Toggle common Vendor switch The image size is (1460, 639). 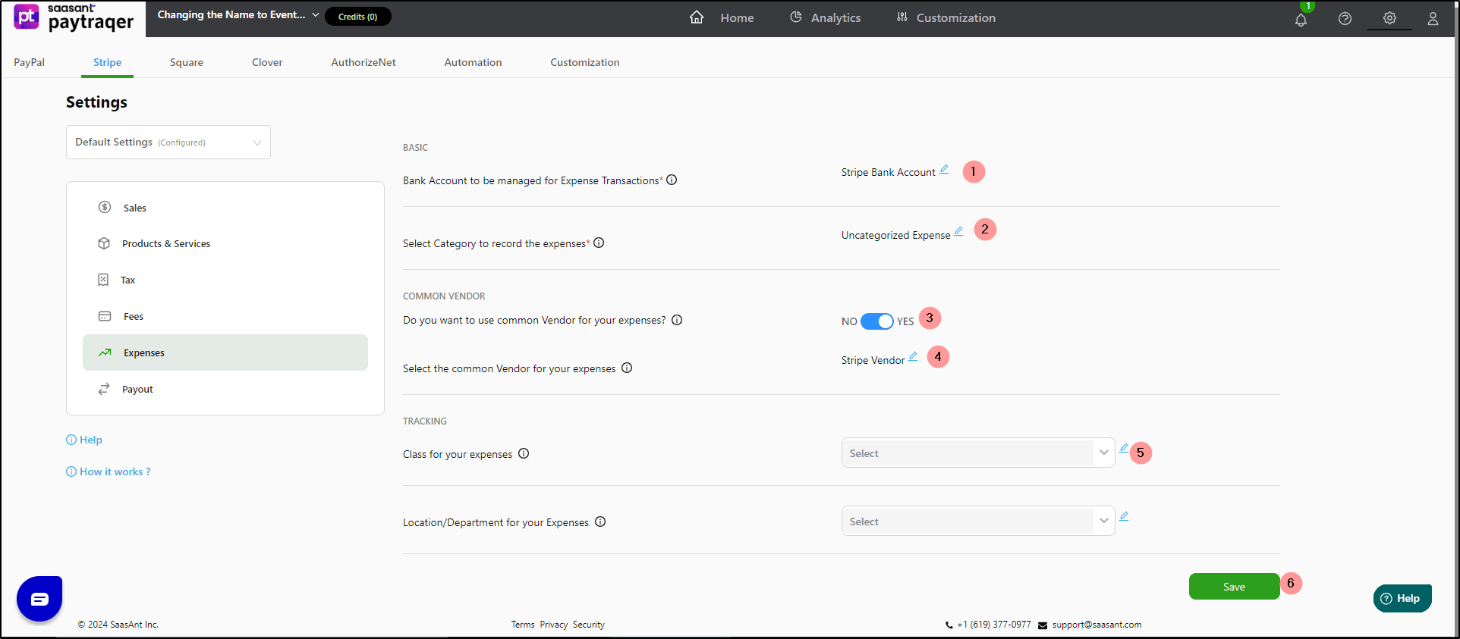coord(877,321)
